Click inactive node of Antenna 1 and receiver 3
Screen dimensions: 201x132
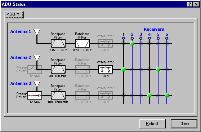click(141, 44)
